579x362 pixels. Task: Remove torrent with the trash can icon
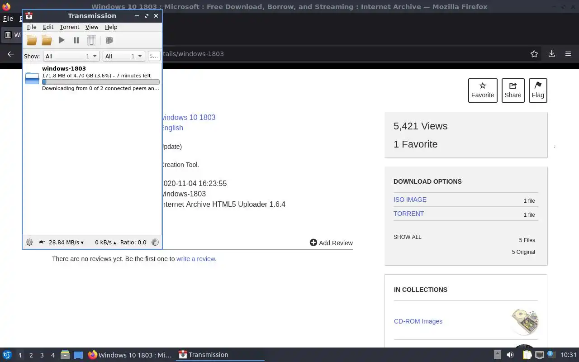click(x=91, y=40)
